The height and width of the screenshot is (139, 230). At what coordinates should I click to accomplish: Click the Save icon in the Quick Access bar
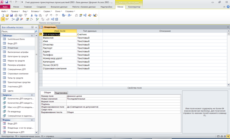tap(7, 2)
